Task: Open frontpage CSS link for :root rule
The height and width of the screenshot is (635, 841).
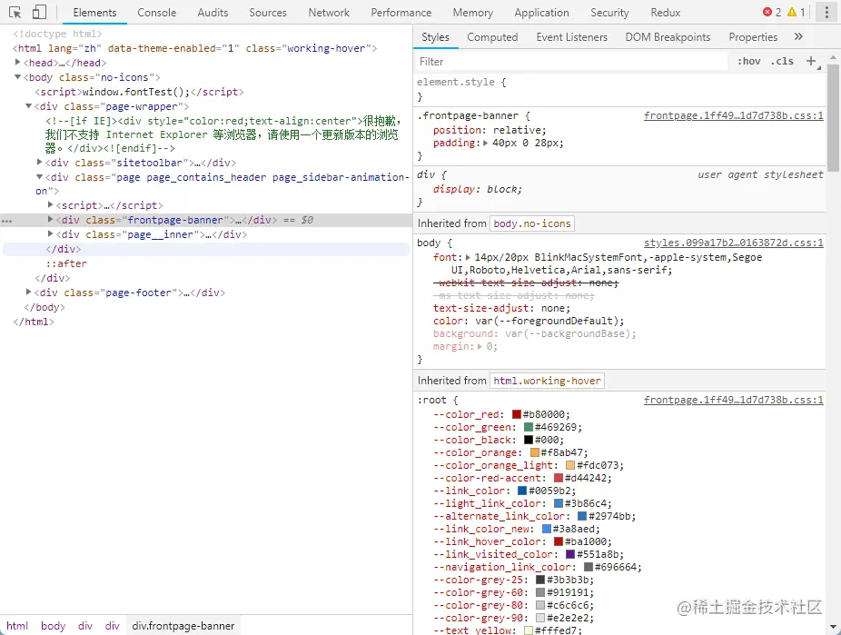Action: coord(733,400)
